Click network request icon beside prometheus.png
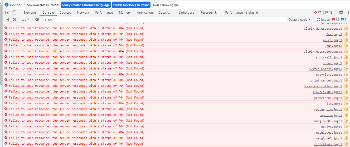This screenshot has width=350, height=147. tap(346, 98)
